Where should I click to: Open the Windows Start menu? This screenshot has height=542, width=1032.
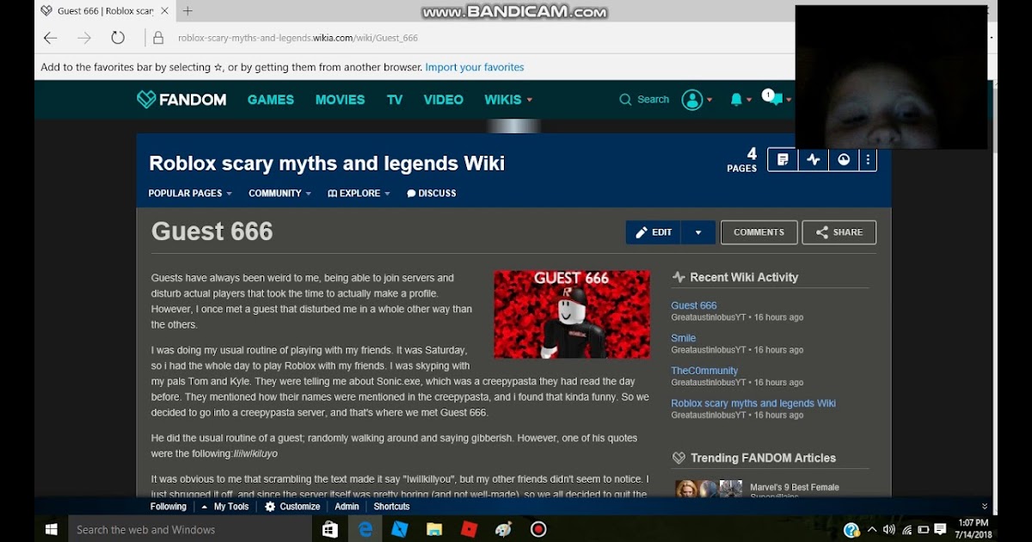(x=51, y=529)
